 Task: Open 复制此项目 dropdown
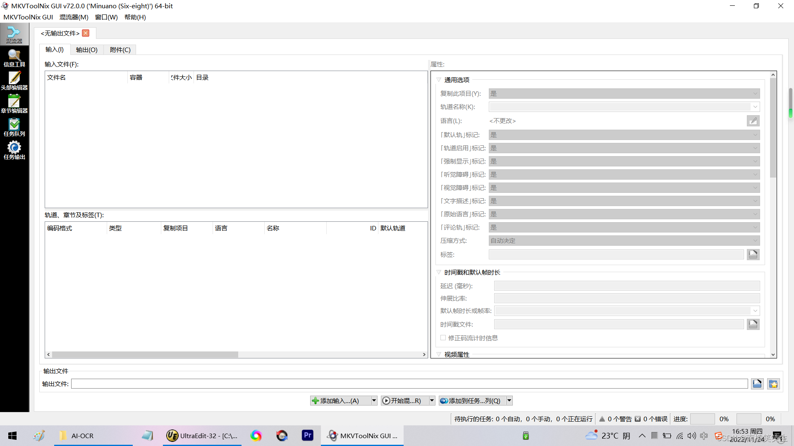[x=624, y=94]
